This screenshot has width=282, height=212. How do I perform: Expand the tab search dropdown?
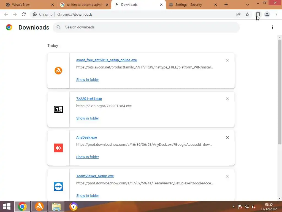[248, 5]
